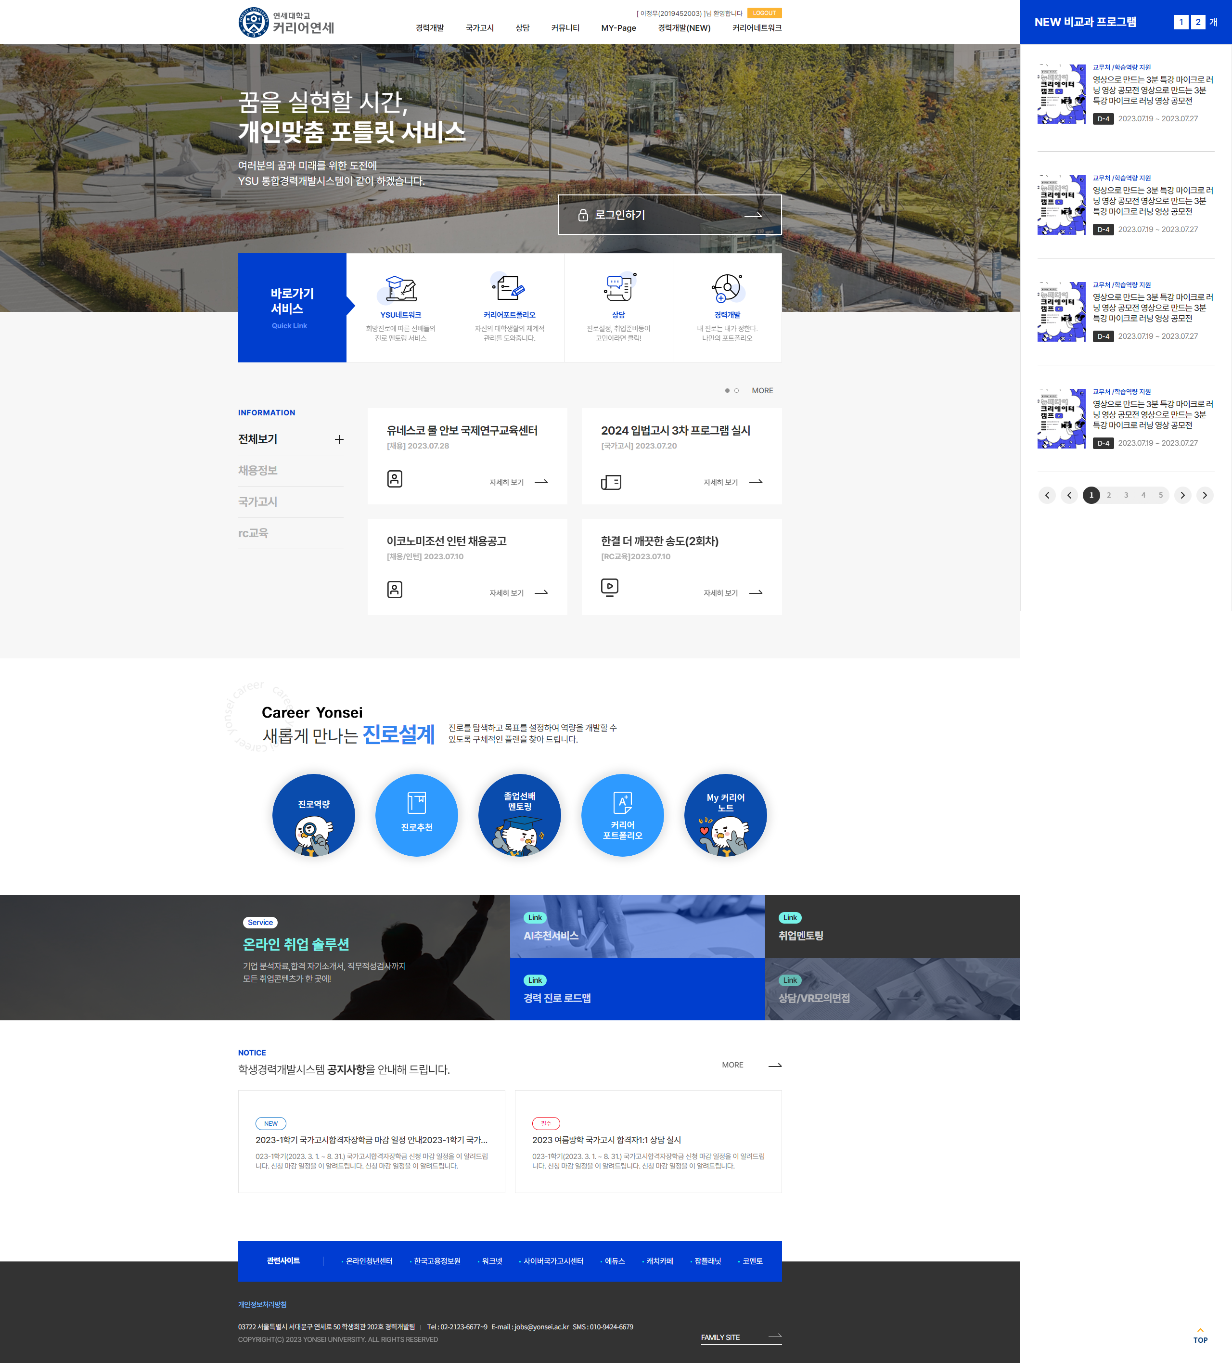Select page 2 of new programs list
Viewport: 1232px width, 1363px height.
pos(1197,22)
